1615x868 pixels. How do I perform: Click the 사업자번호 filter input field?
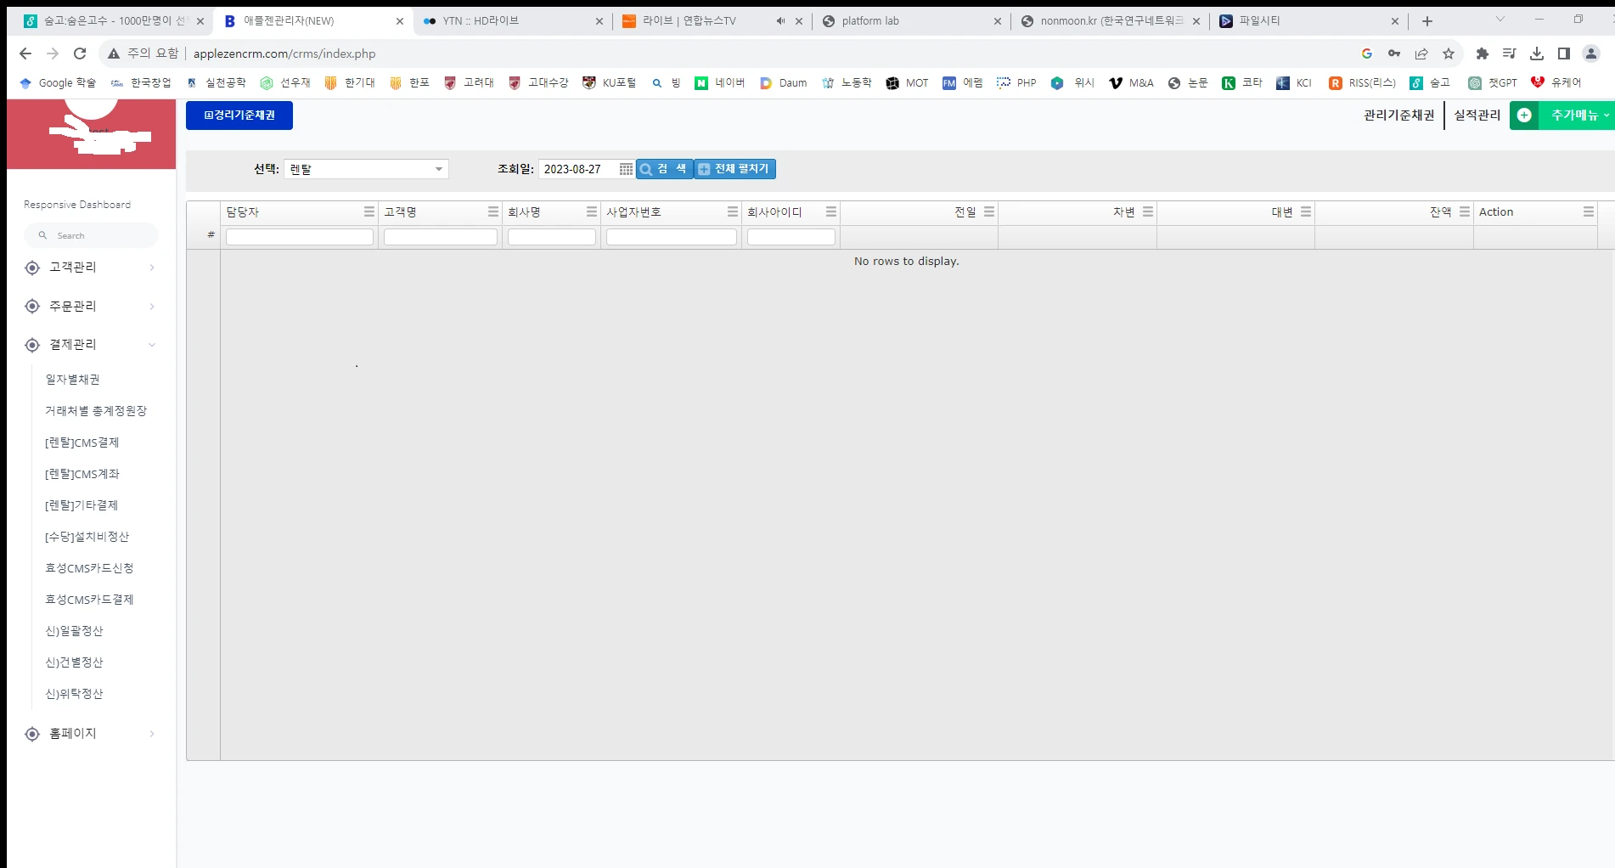[x=672, y=237]
